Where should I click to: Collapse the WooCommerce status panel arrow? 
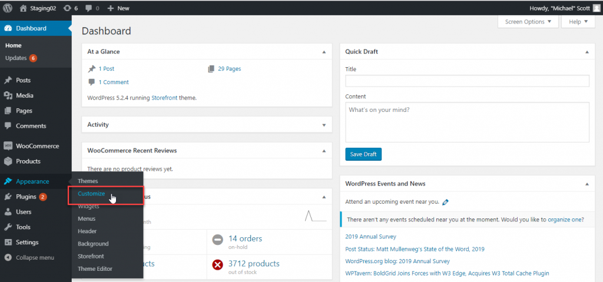click(x=324, y=197)
